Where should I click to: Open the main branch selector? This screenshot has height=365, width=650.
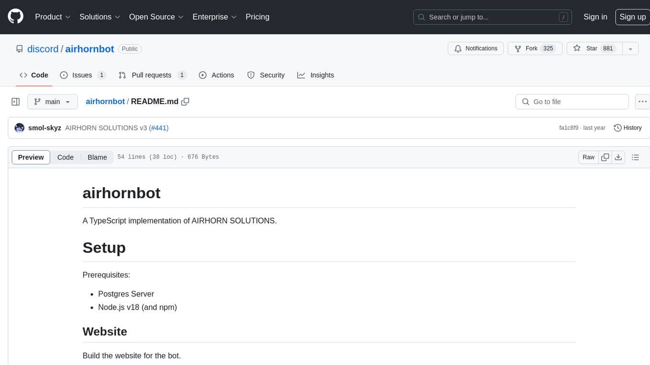click(x=52, y=102)
